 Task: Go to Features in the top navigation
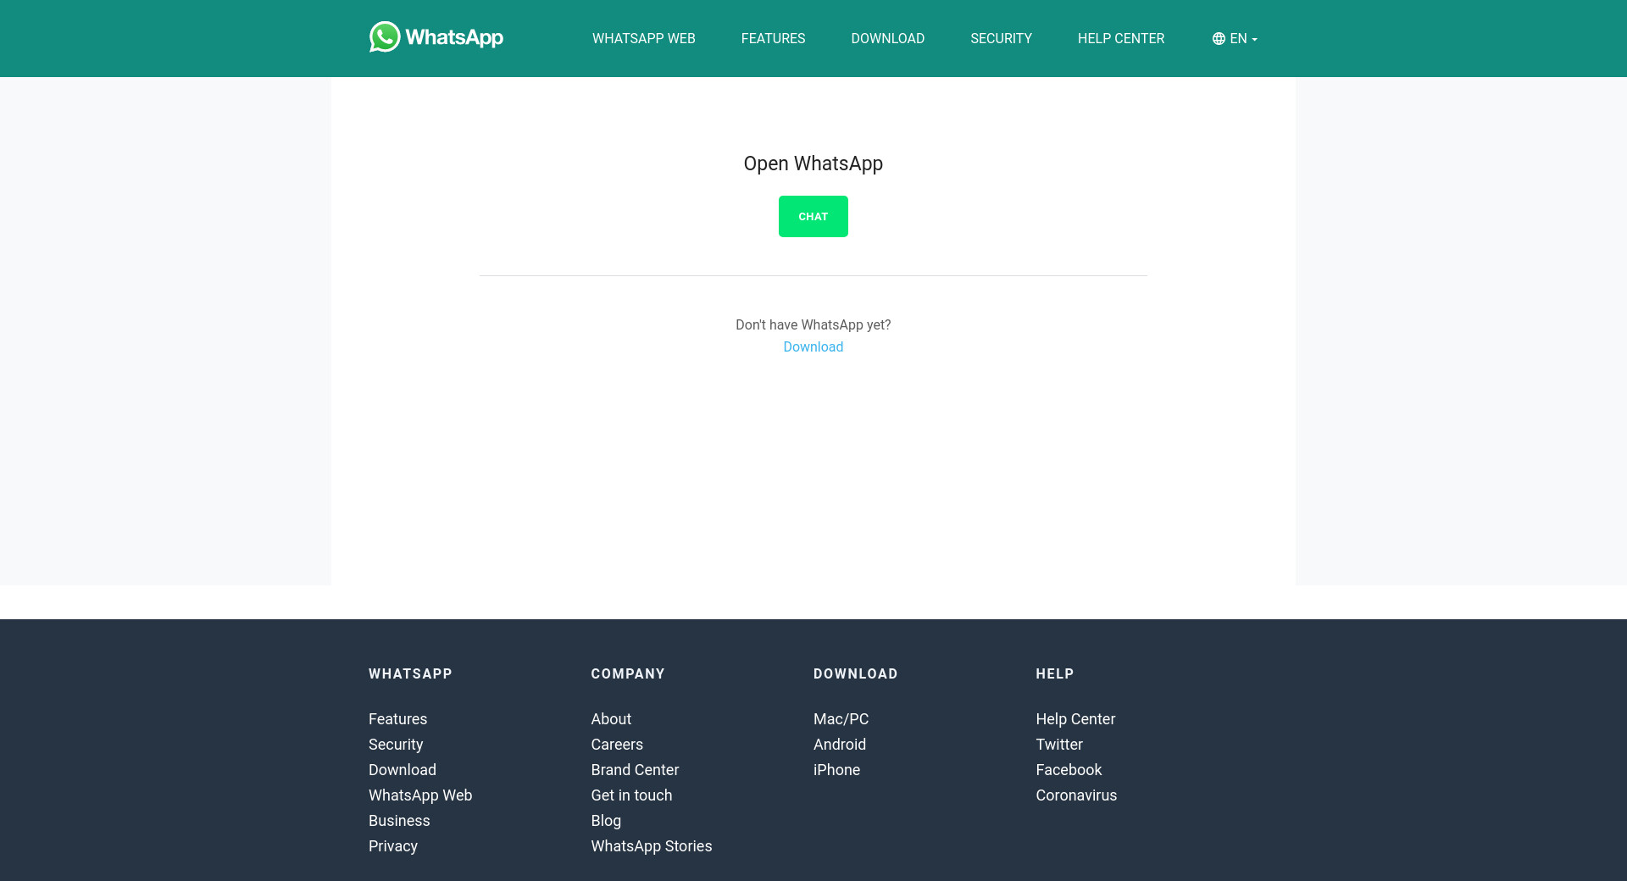pyautogui.click(x=774, y=39)
